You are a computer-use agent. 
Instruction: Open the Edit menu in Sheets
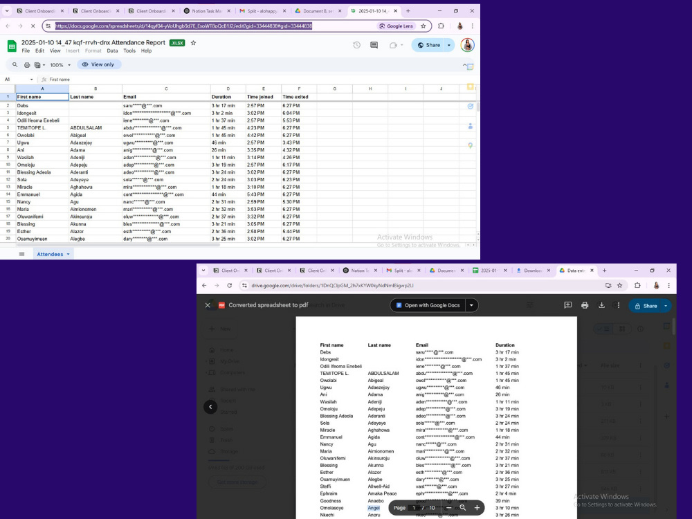pyautogui.click(x=39, y=51)
